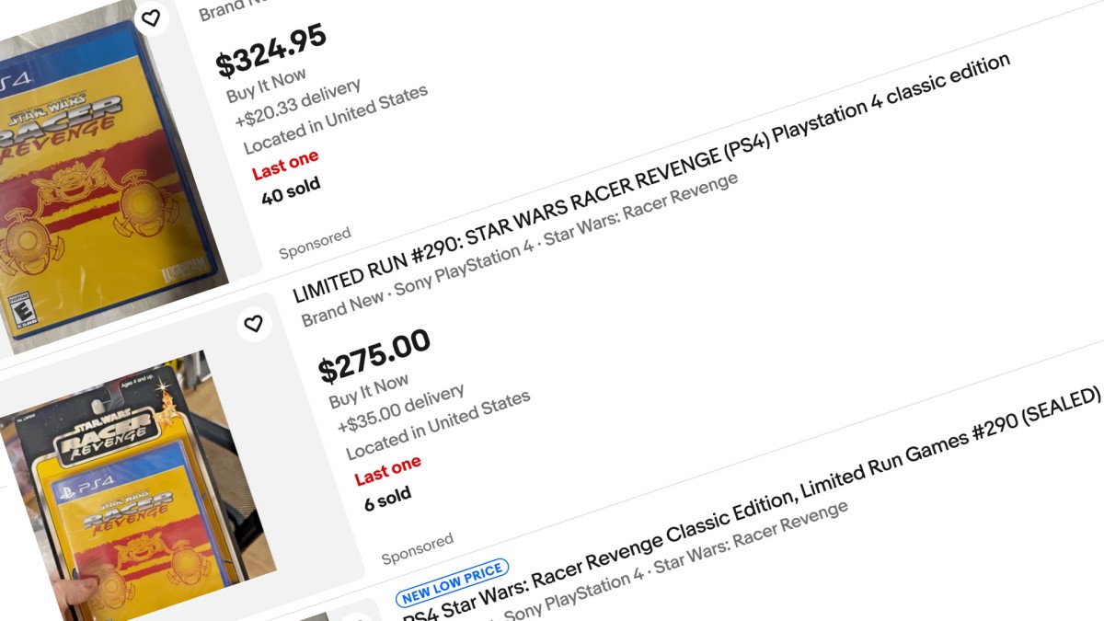
Task: Click the "NEW LOW PRICE" badge
Action: click(452, 582)
